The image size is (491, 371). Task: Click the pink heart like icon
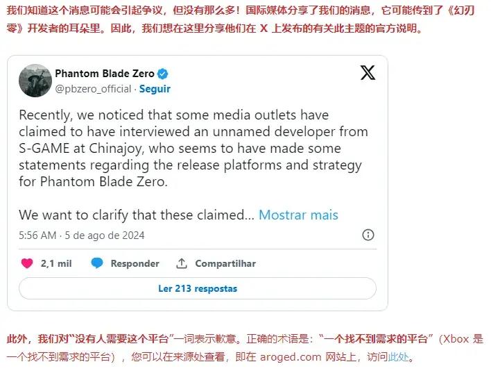coord(27,263)
